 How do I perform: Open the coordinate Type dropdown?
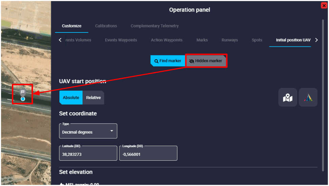(88, 131)
